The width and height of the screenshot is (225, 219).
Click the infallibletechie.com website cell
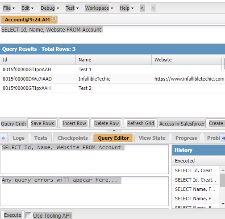pos(188,79)
